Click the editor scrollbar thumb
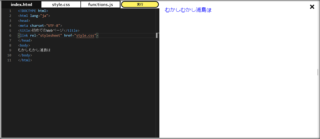 157,35
